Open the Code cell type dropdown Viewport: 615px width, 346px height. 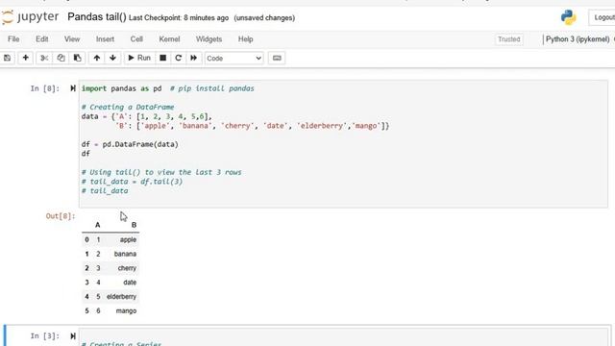tap(234, 58)
